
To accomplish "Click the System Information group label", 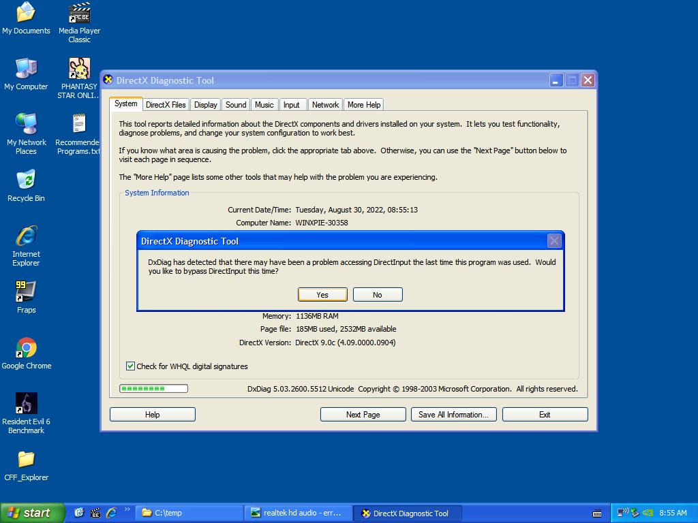I will coord(157,193).
